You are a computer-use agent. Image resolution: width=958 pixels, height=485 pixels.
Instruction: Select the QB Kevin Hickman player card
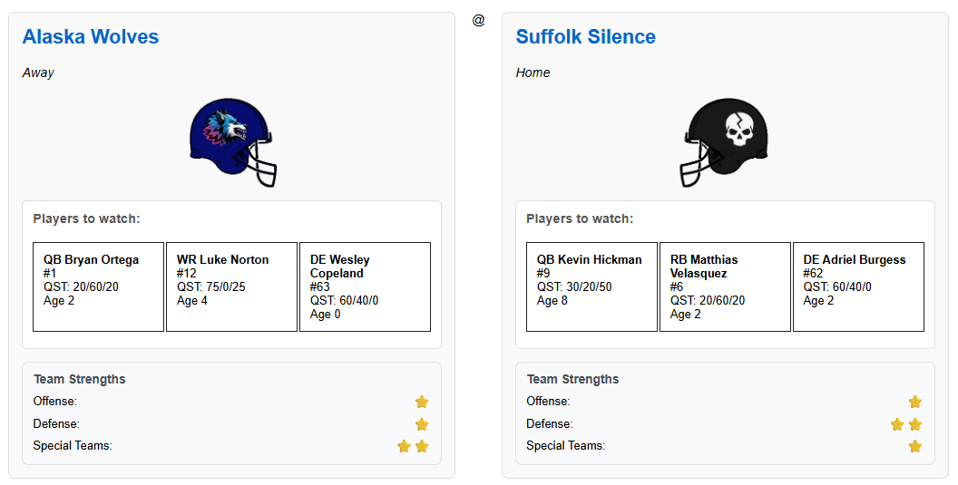pyautogui.click(x=591, y=286)
